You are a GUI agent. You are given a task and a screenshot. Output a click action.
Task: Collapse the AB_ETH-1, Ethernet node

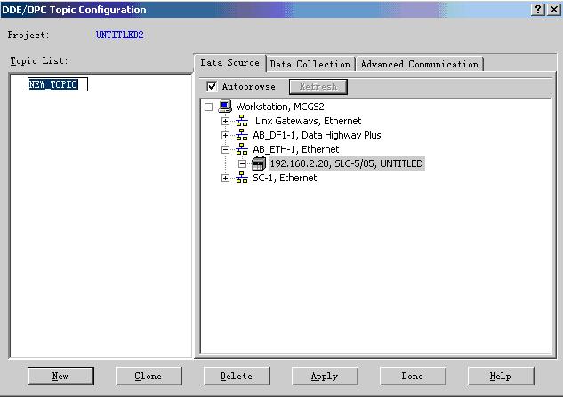tap(226, 149)
